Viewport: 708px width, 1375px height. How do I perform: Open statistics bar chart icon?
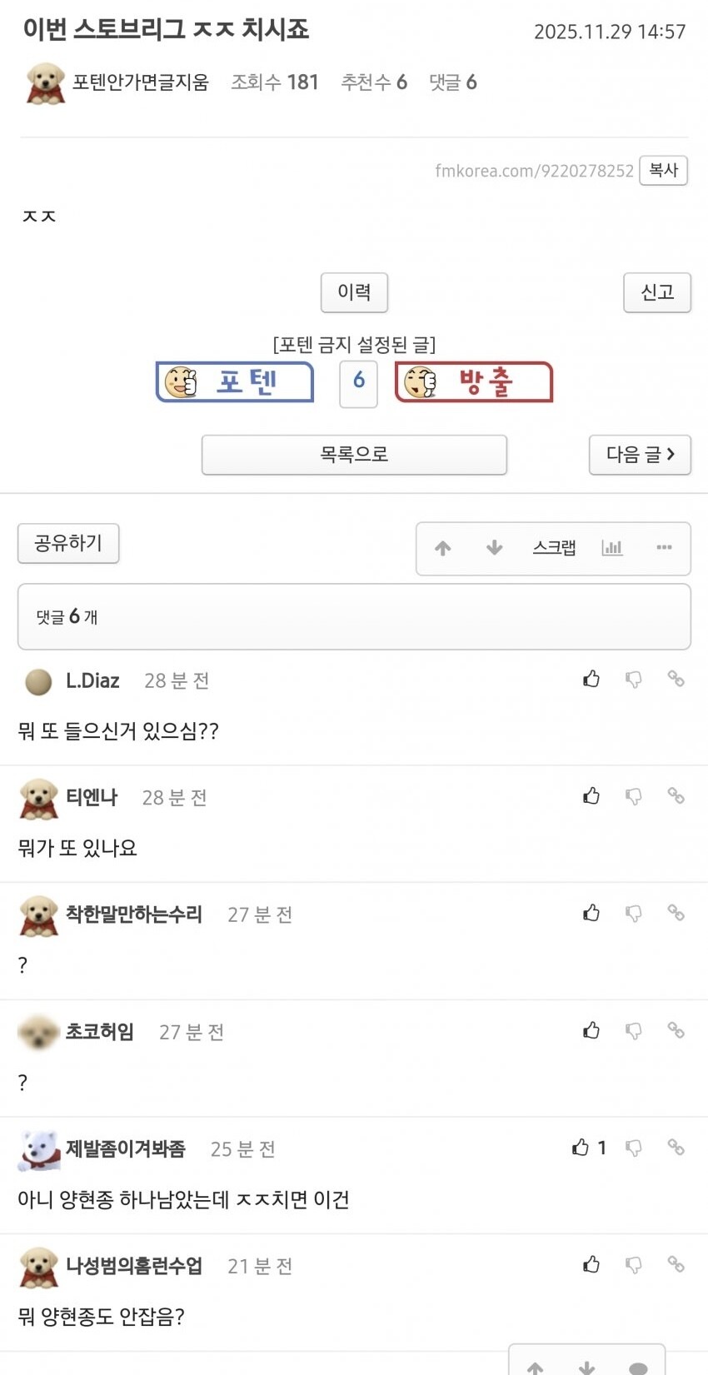(612, 548)
